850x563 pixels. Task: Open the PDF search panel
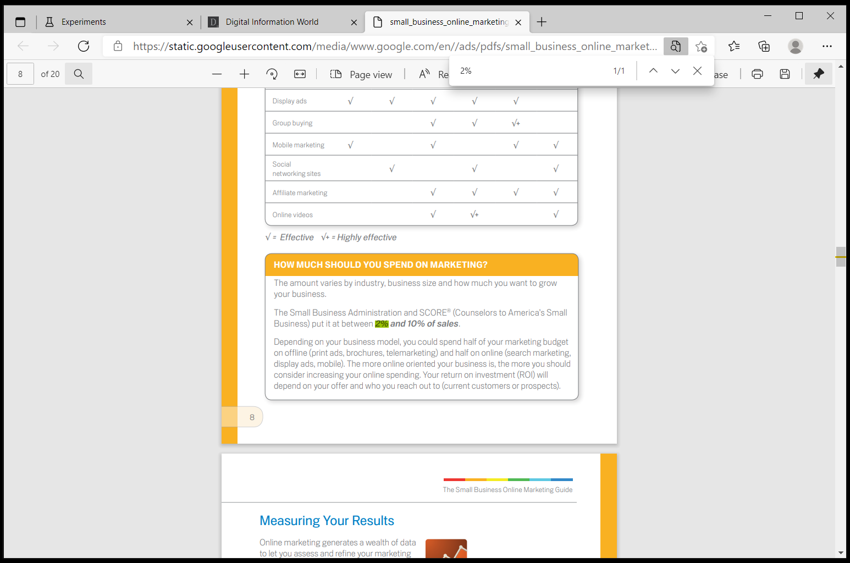(79, 73)
